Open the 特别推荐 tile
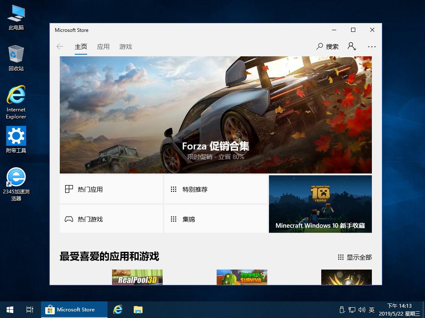The image size is (425, 318). 216,189
